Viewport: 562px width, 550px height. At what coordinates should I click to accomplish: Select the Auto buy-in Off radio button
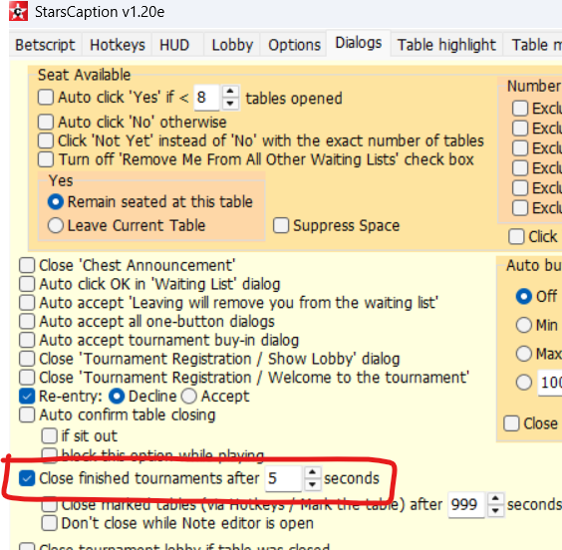[524, 296]
